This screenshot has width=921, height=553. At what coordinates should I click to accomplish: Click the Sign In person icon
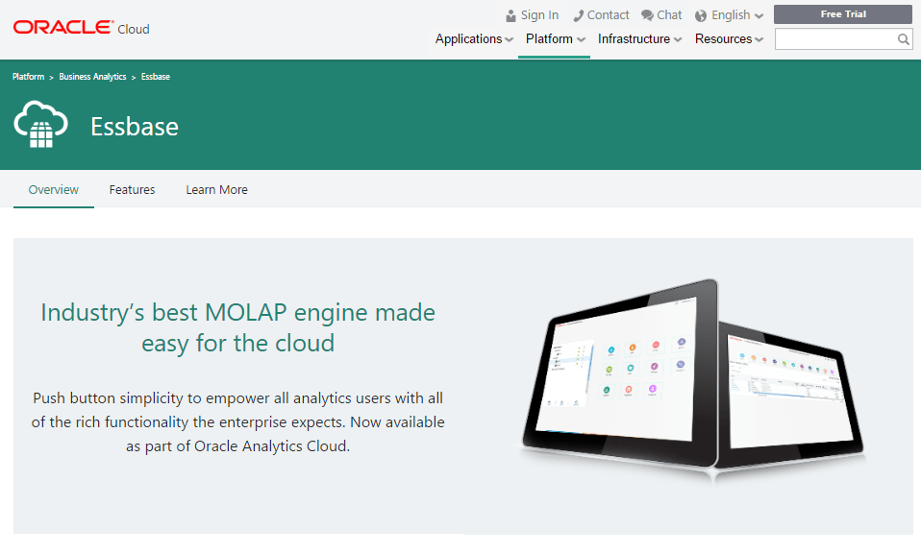(x=510, y=15)
